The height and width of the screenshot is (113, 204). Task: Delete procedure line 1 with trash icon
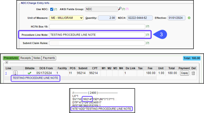tap(193, 73)
